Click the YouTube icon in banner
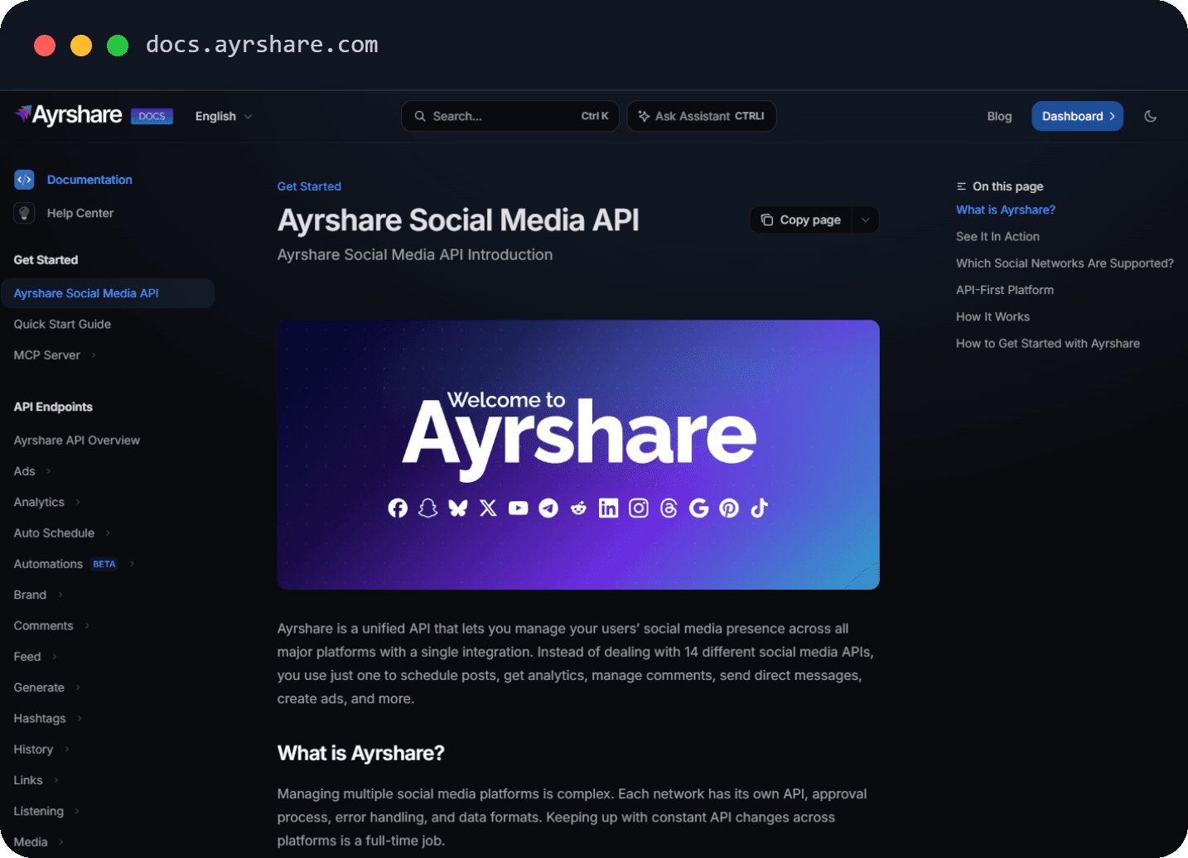 [x=518, y=508]
